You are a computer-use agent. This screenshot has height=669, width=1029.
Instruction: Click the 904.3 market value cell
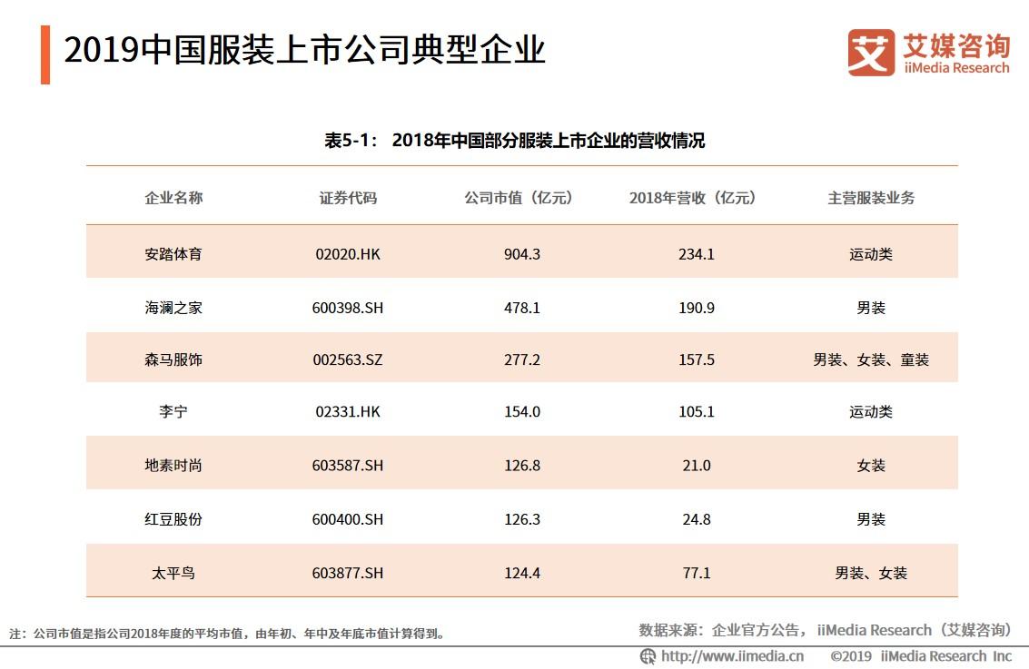tap(522, 254)
